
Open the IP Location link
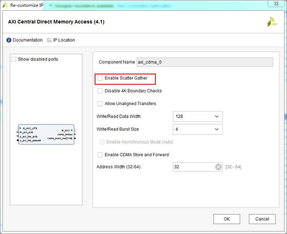click(x=64, y=40)
